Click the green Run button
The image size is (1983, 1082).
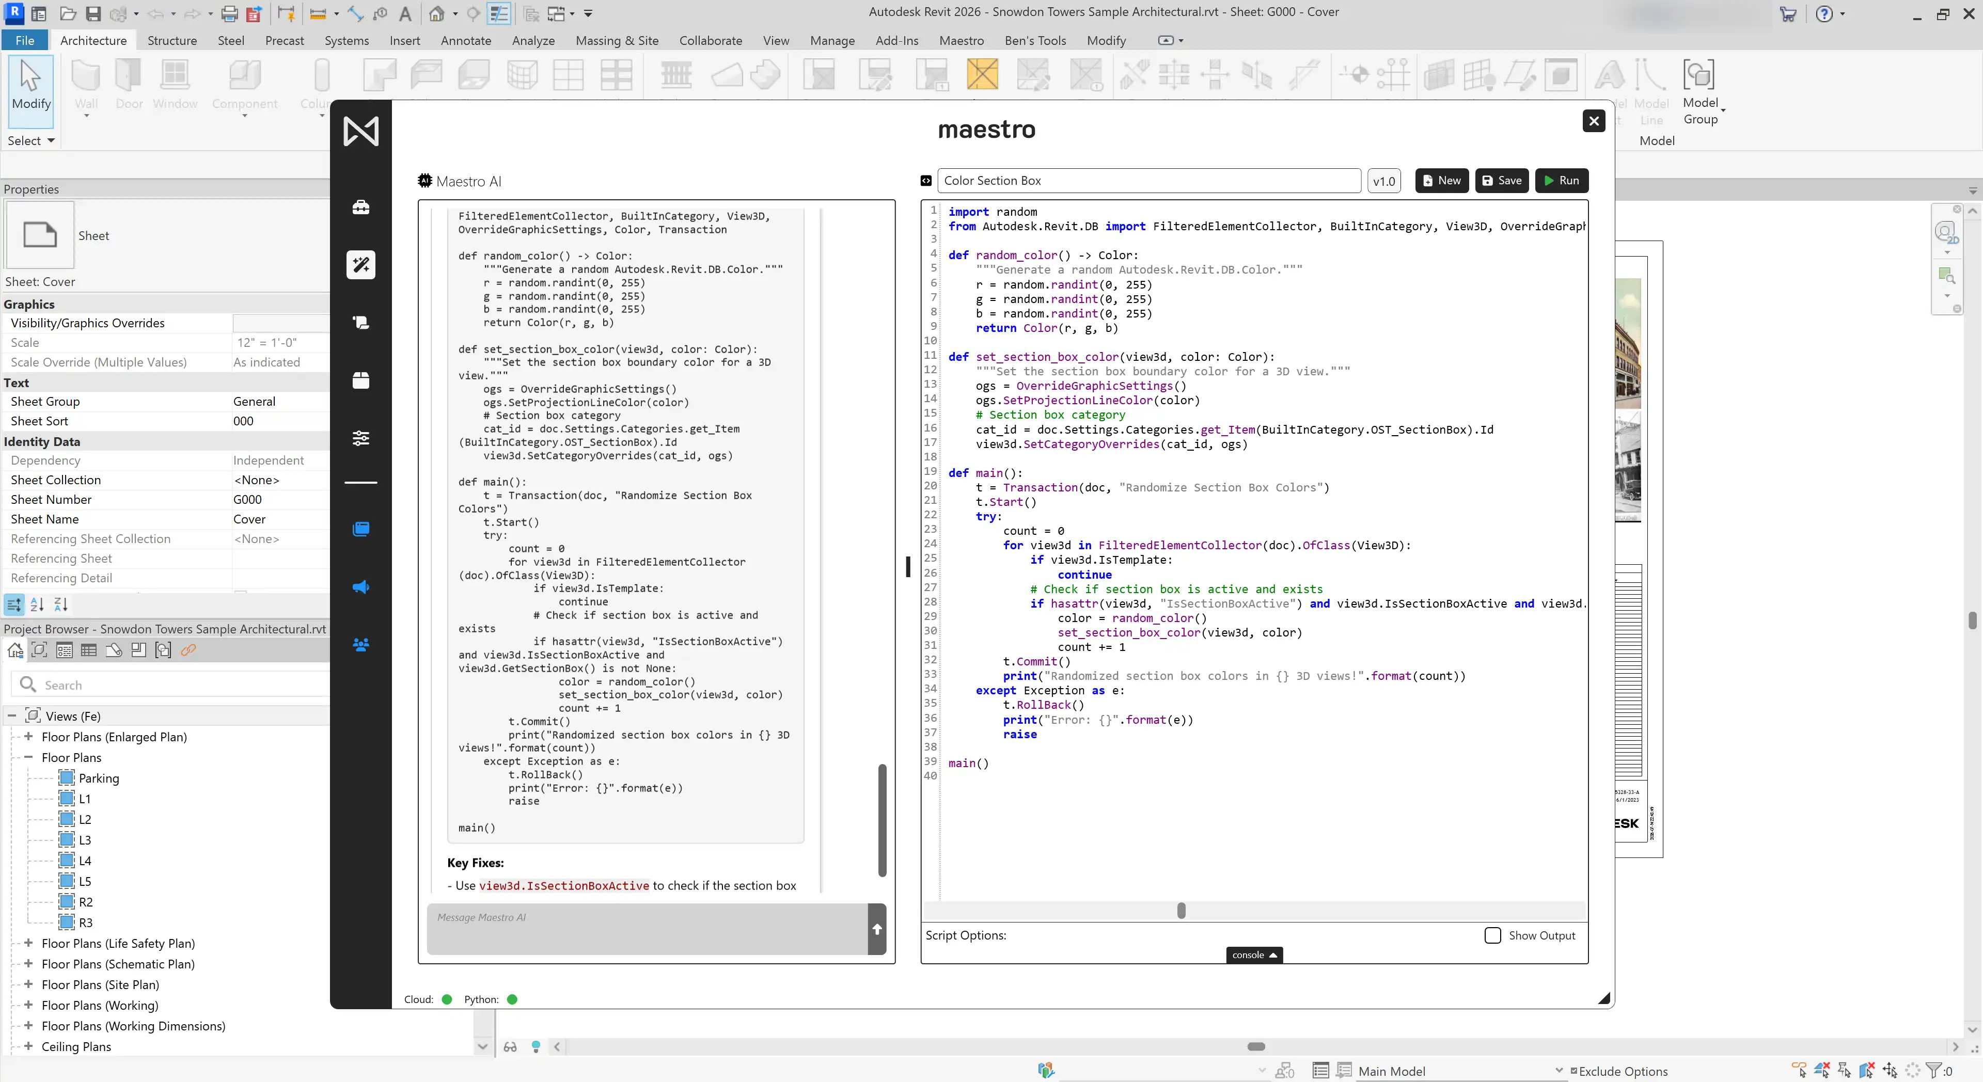point(1561,181)
